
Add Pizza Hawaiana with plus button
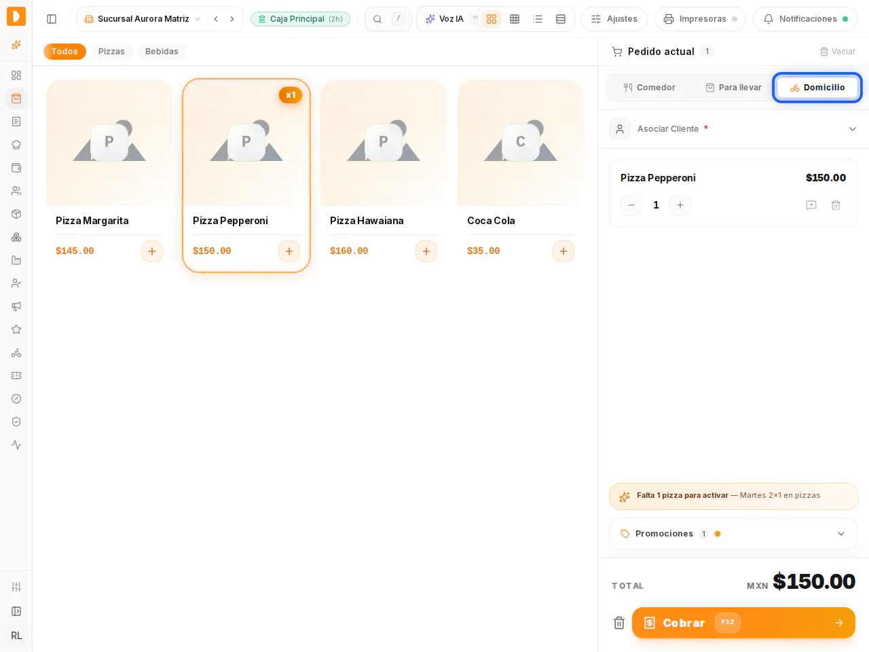coord(426,251)
